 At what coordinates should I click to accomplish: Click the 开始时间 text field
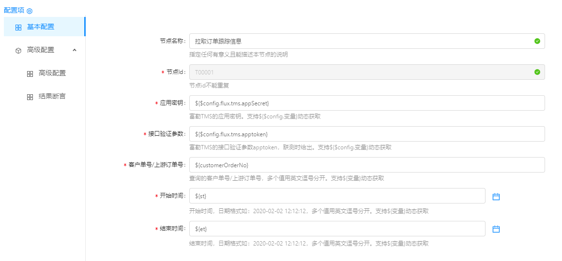click(x=337, y=196)
